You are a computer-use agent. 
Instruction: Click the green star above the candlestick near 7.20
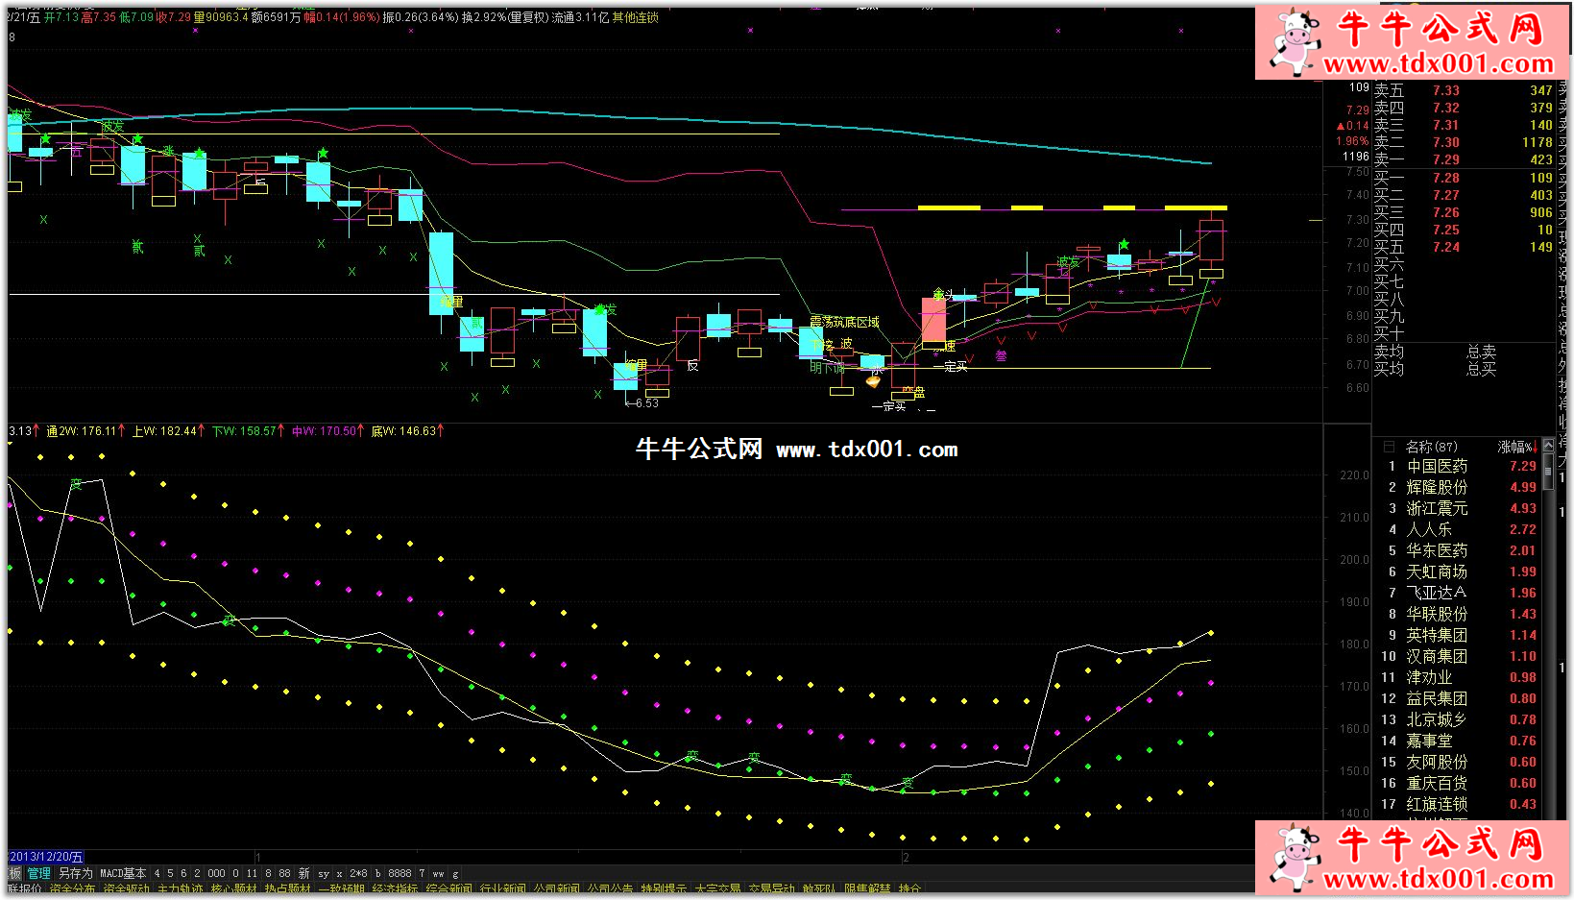click(x=1124, y=245)
